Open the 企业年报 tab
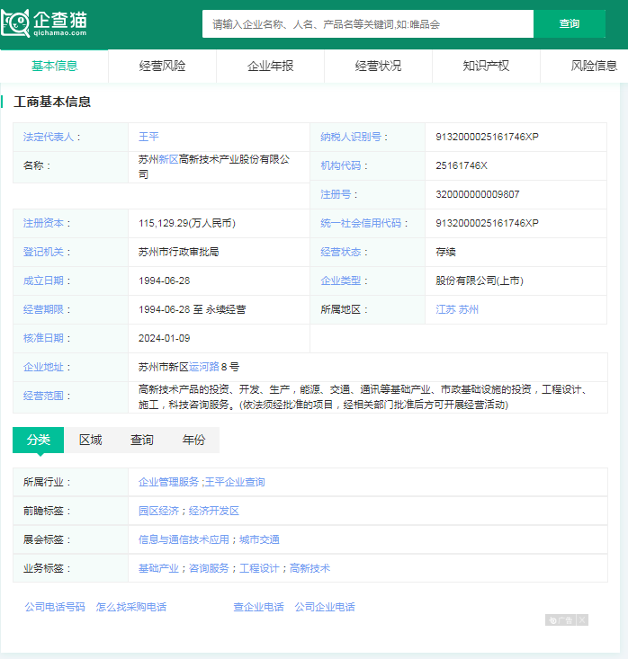The image size is (628, 659). pos(270,66)
